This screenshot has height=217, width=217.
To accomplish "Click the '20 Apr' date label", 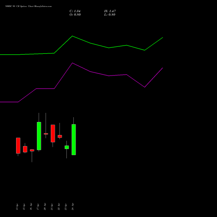I will pyautogui.click(x=45, y=207).
